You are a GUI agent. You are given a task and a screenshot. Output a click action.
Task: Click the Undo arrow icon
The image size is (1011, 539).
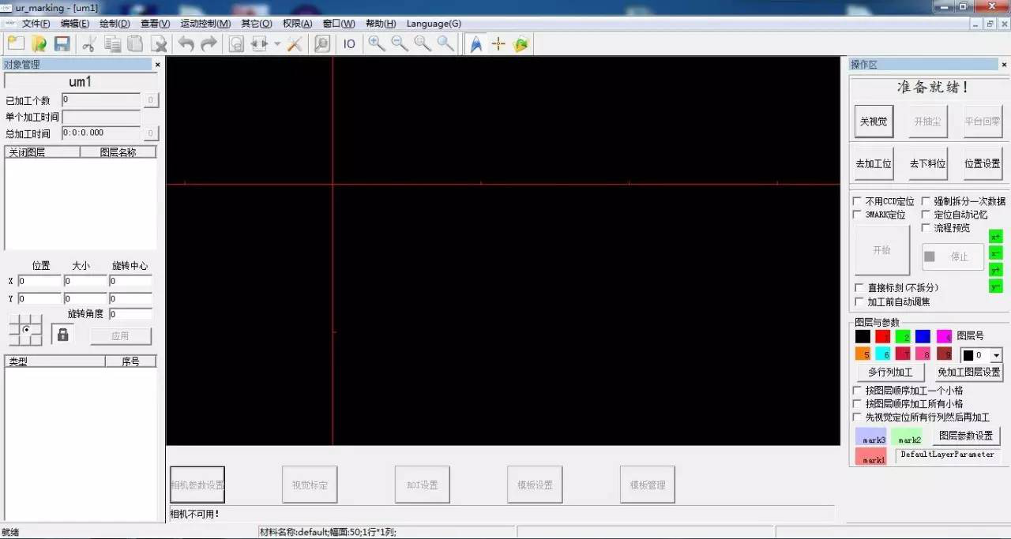[186, 44]
